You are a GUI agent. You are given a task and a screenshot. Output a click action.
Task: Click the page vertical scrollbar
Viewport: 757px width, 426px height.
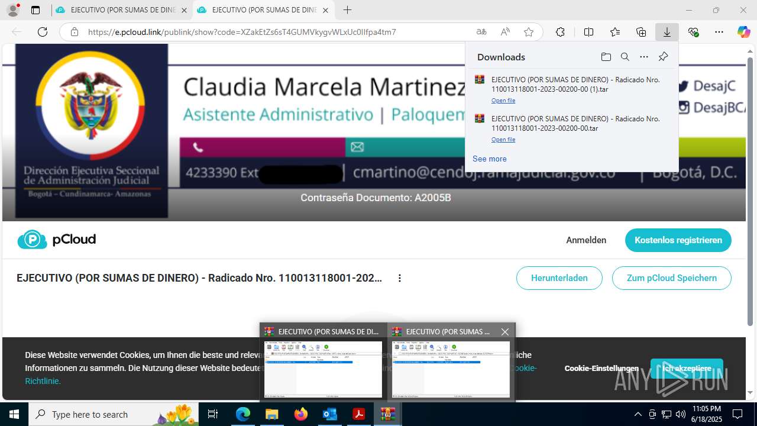750,191
